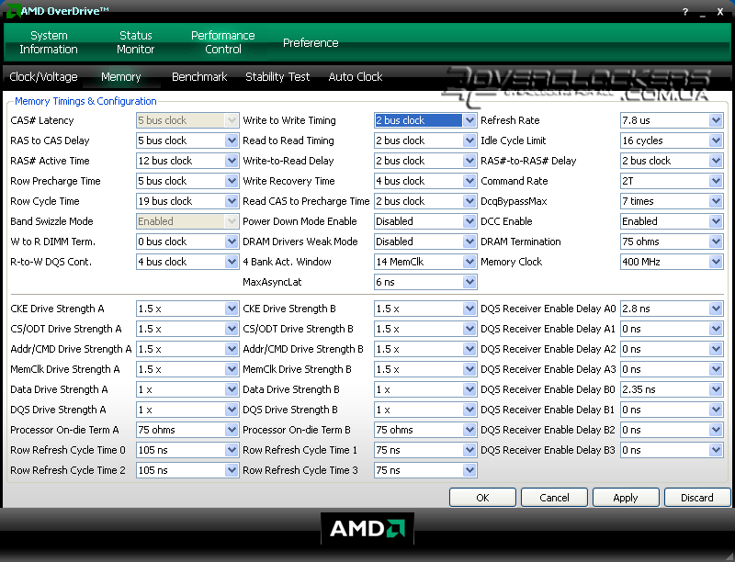735x562 pixels.
Task: Expand DRAM Drivers Weak Mode dropdown
Action: 469,242
